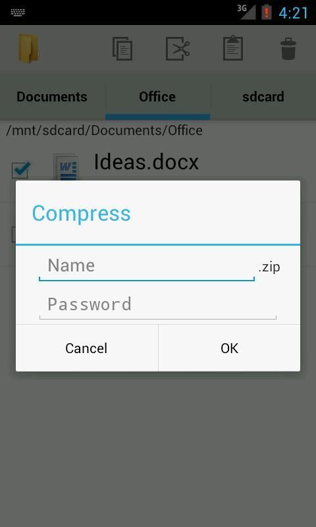Select the Copy files icon
Image resolution: width=316 pixels, height=527 pixels.
(122, 49)
